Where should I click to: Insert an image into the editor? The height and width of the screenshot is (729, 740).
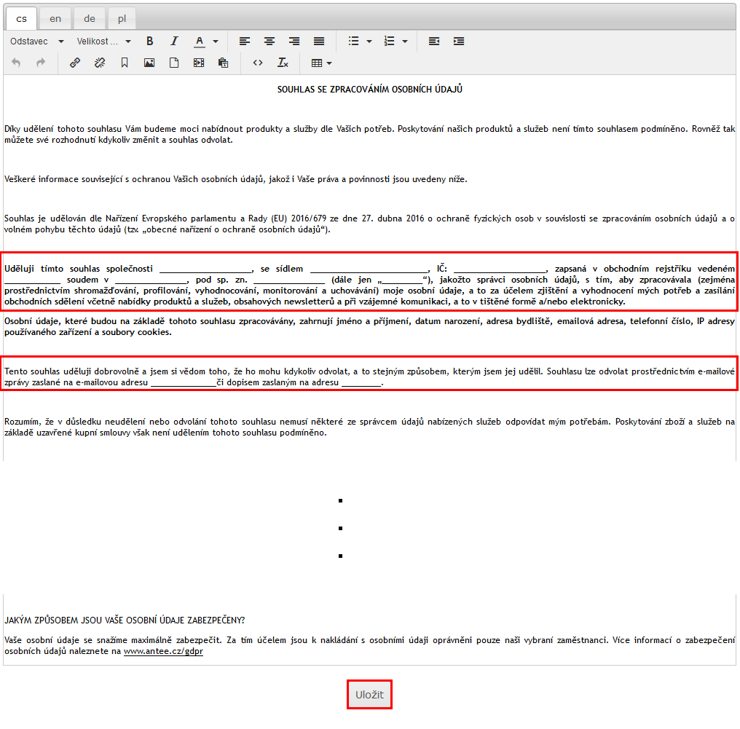pos(149,63)
